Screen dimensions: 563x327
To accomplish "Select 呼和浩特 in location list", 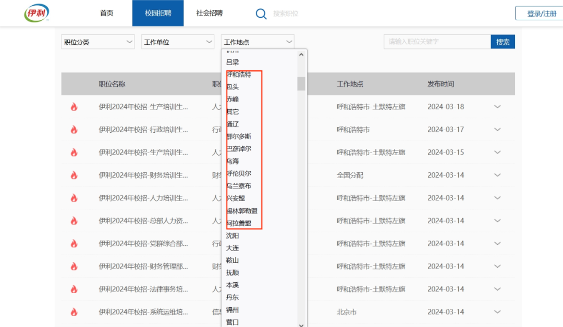I will (x=239, y=74).
